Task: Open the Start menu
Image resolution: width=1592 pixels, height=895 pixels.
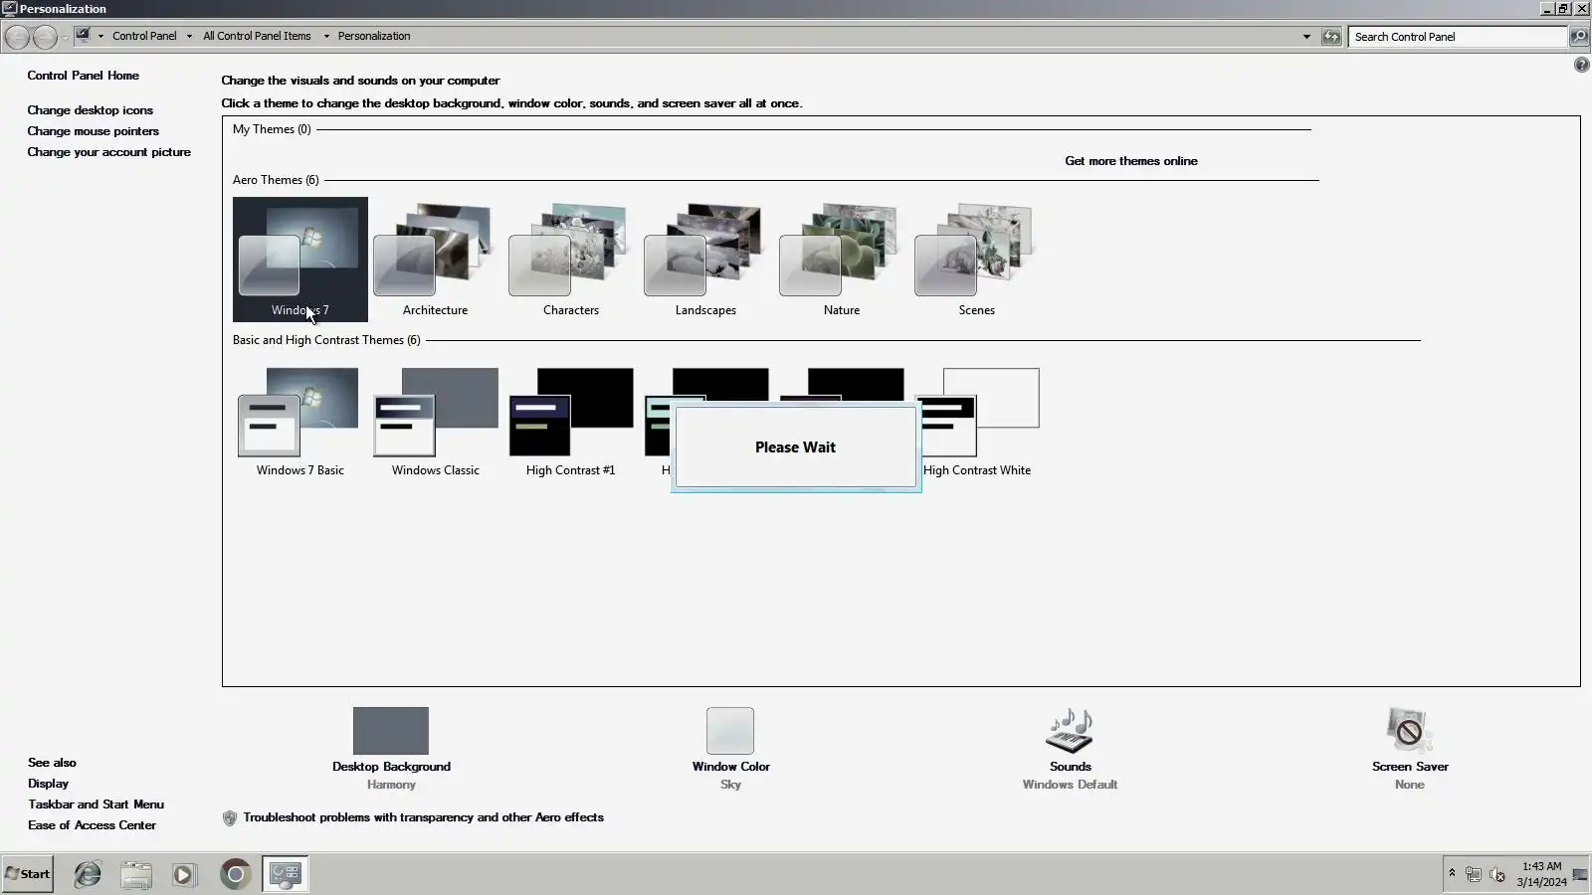Action: point(28,874)
